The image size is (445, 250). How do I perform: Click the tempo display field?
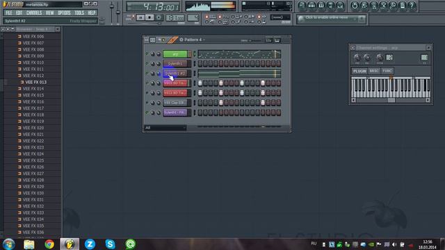coord(175,18)
